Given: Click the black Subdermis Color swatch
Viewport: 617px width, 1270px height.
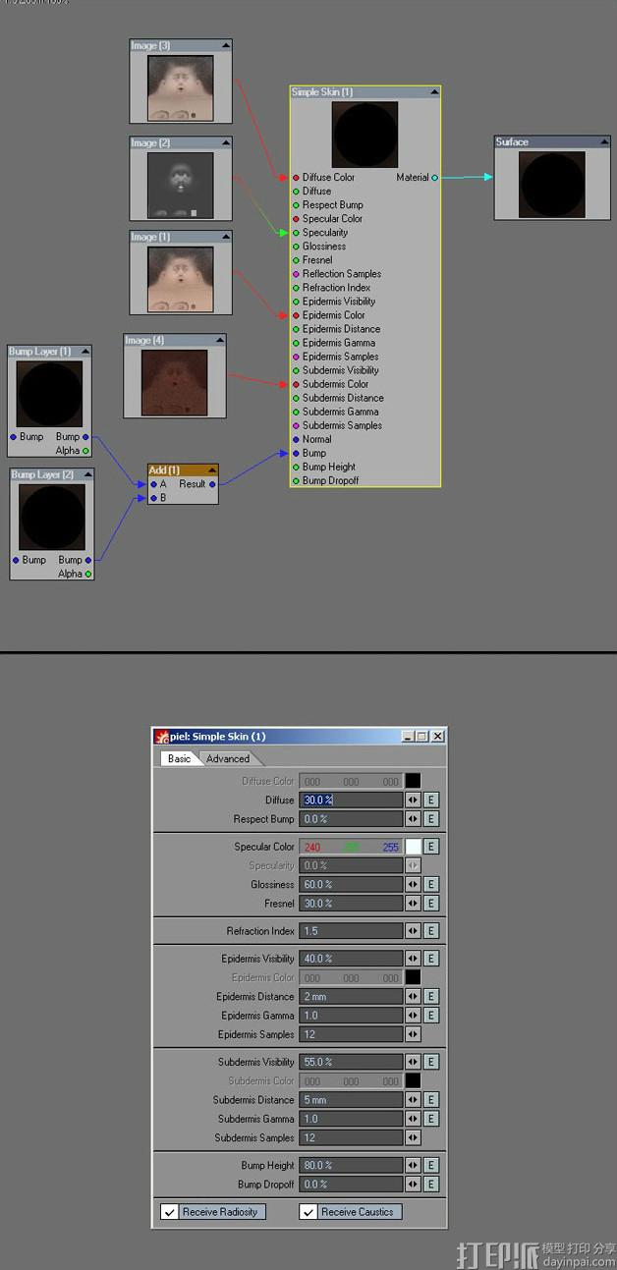Looking at the screenshot, I should (x=413, y=1080).
